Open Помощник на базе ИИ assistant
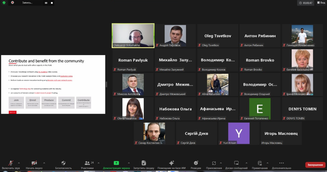The width and height of the screenshot is (327, 172). (x=171, y=163)
